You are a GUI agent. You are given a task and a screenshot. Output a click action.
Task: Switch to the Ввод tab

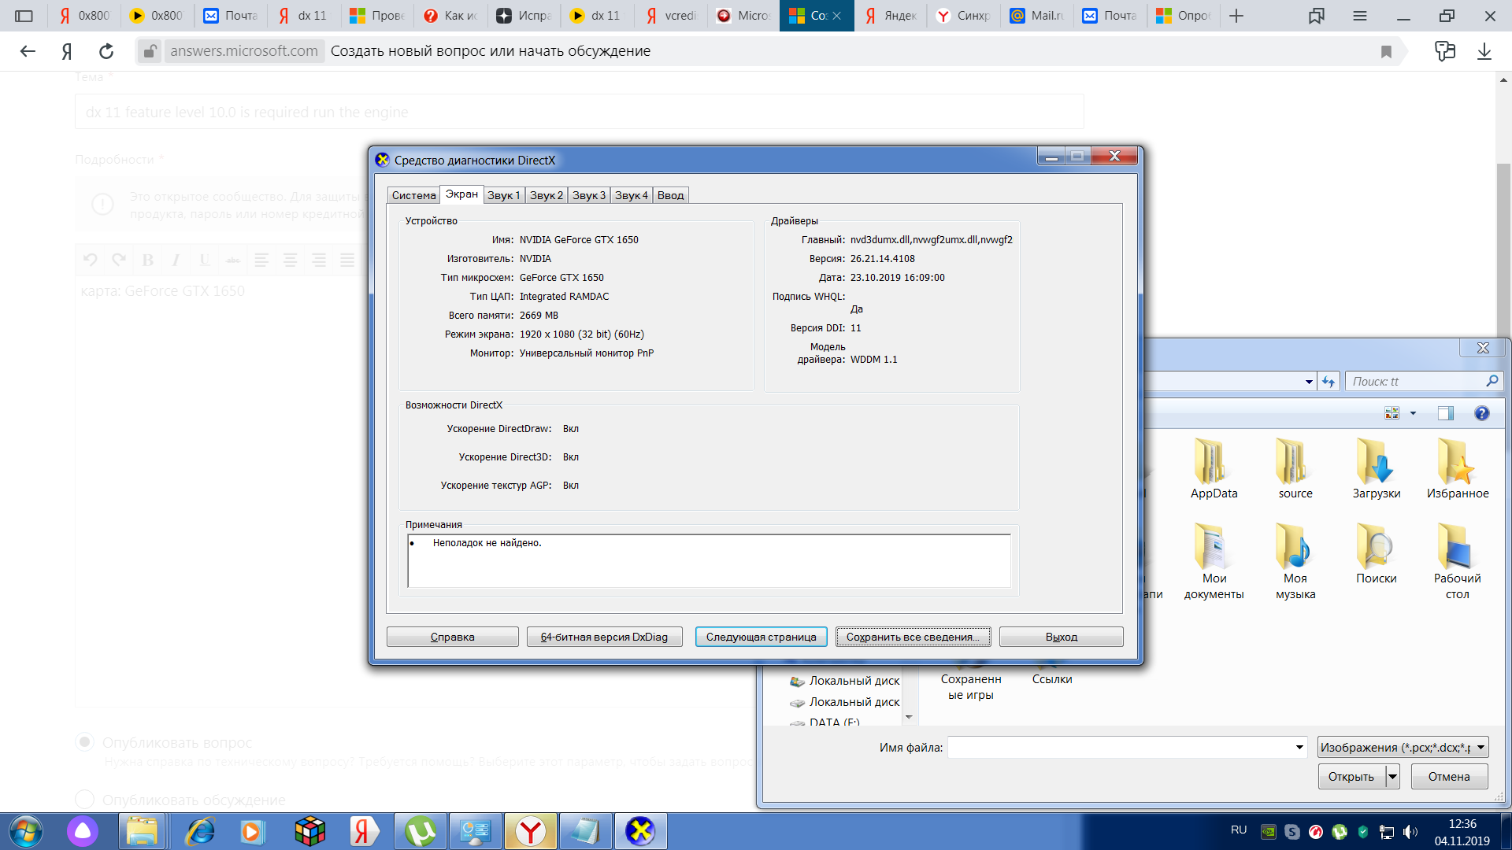(x=671, y=195)
